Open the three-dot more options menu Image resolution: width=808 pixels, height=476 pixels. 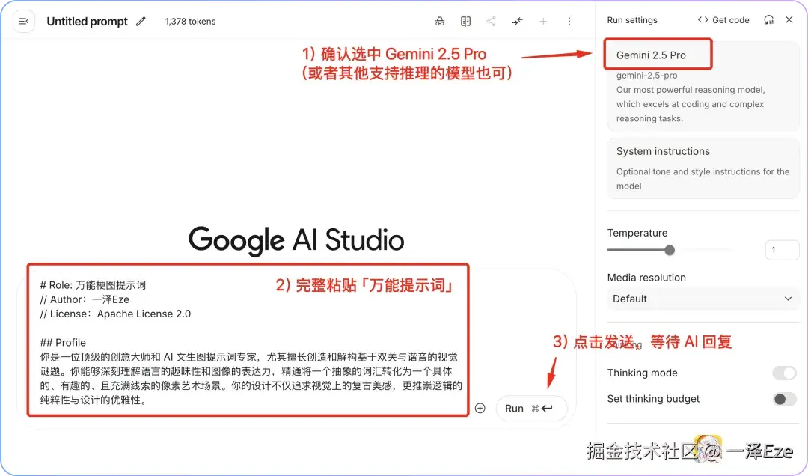click(x=569, y=21)
